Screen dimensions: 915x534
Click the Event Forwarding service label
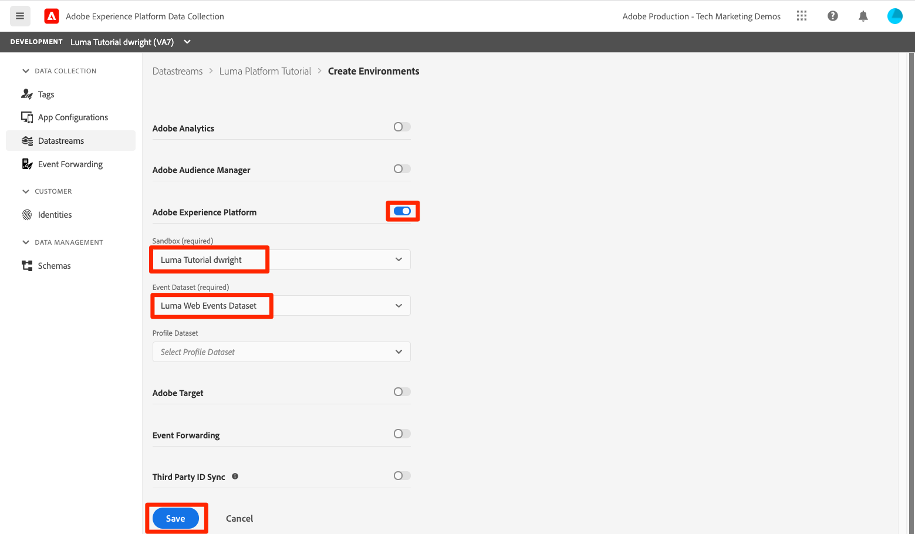coord(186,435)
